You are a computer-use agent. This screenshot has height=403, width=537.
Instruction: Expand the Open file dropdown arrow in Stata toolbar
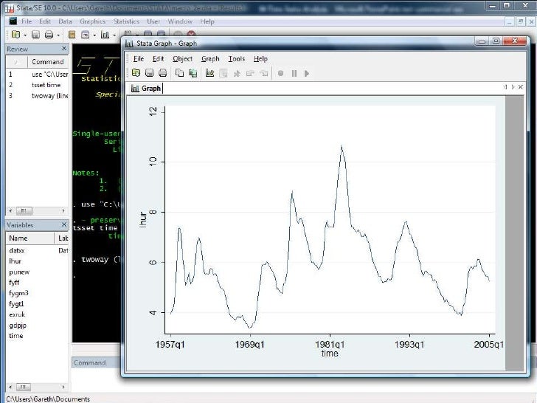click(x=24, y=35)
